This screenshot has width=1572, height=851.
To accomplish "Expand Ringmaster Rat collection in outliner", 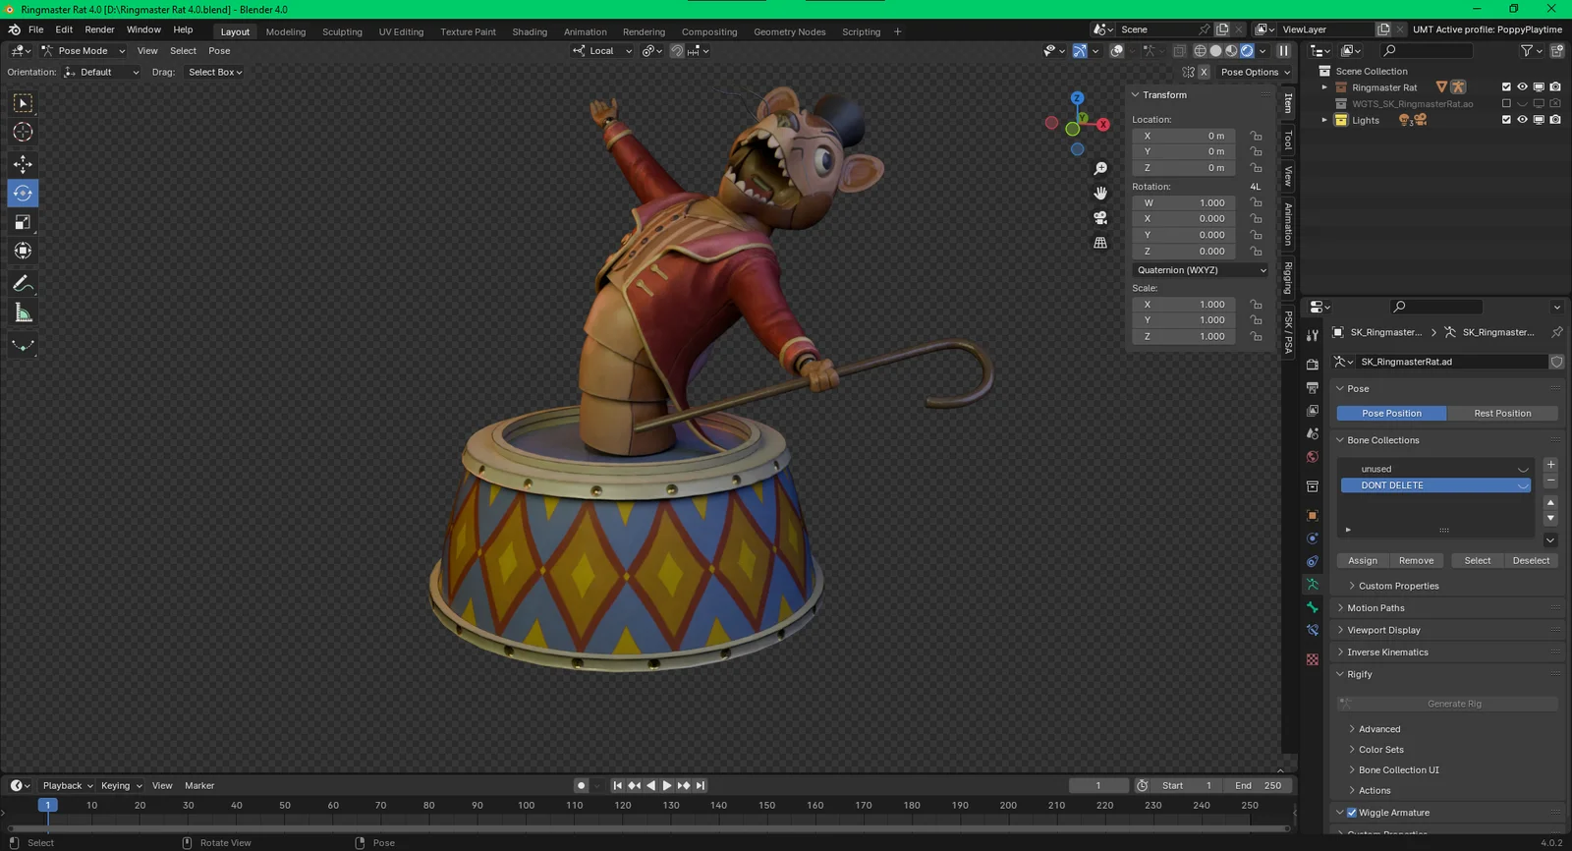I will pyautogui.click(x=1324, y=87).
